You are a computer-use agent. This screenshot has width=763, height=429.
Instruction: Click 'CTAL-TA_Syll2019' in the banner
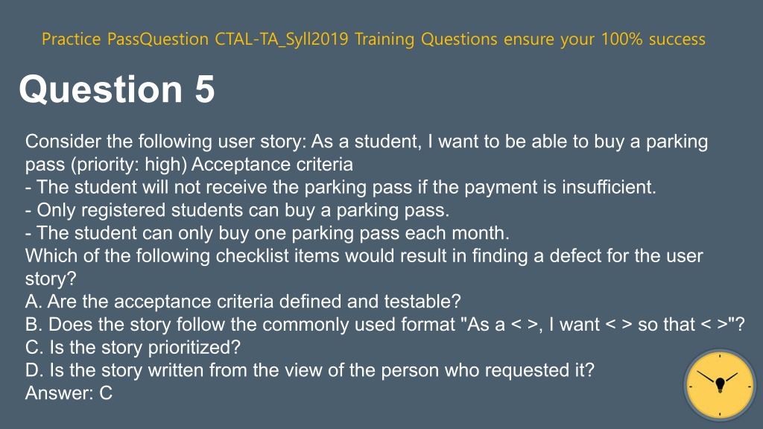pyautogui.click(x=281, y=39)
